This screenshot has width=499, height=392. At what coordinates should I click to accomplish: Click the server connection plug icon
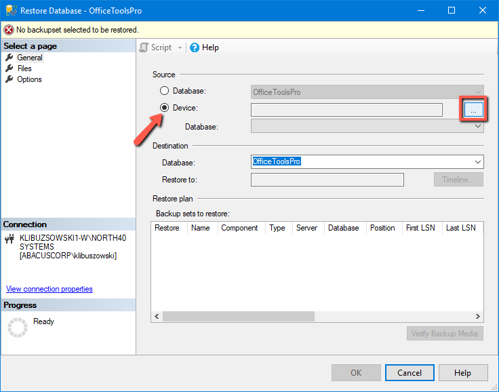(x=10, y=239)
